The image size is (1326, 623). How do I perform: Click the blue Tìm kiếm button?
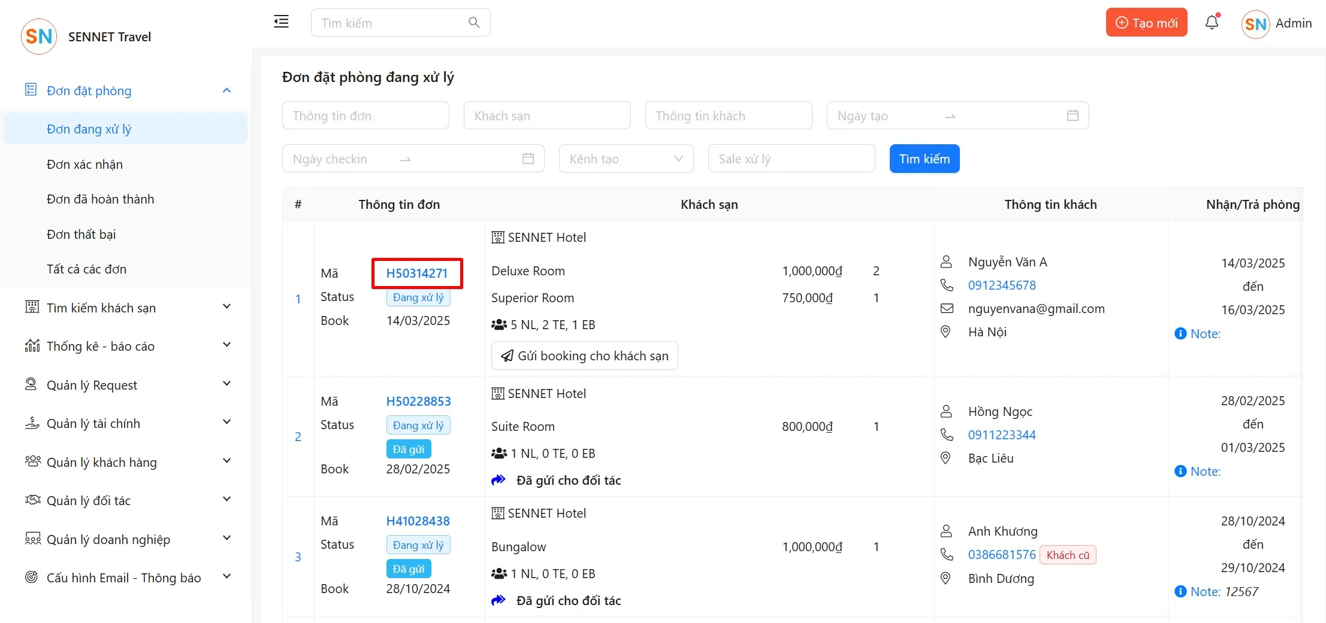click(x=924, y=159)
